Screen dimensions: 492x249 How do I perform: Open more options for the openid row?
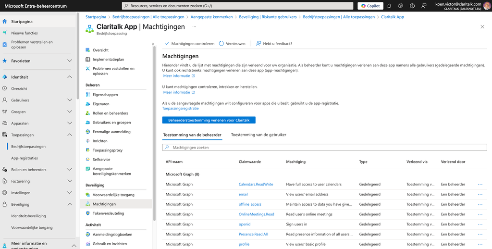point(480,224)
